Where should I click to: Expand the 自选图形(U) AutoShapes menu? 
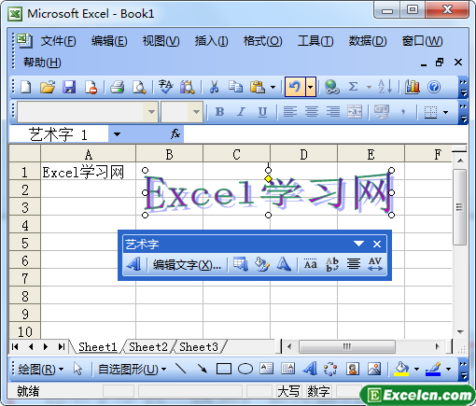(x=132, y=370)
